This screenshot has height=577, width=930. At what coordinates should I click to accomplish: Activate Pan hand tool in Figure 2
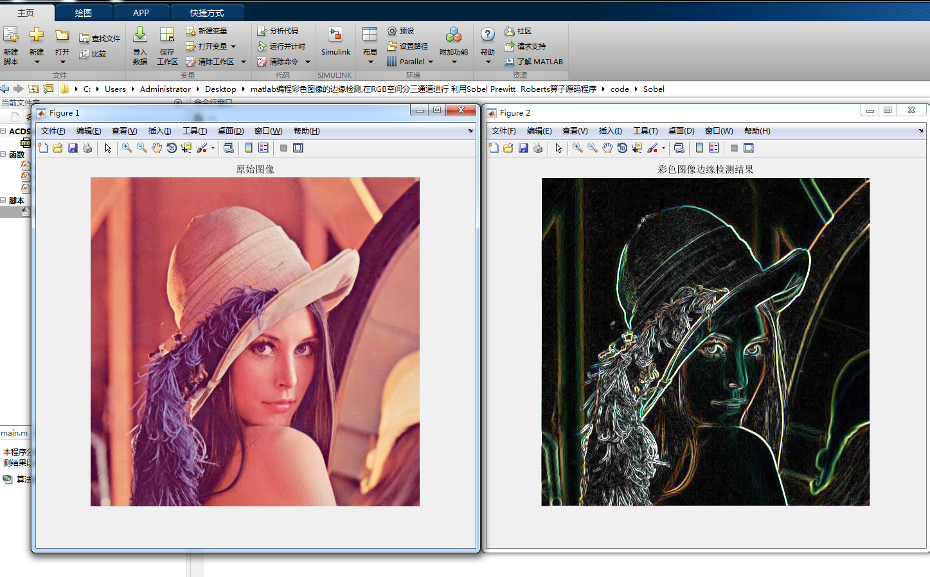coord(607,148)
